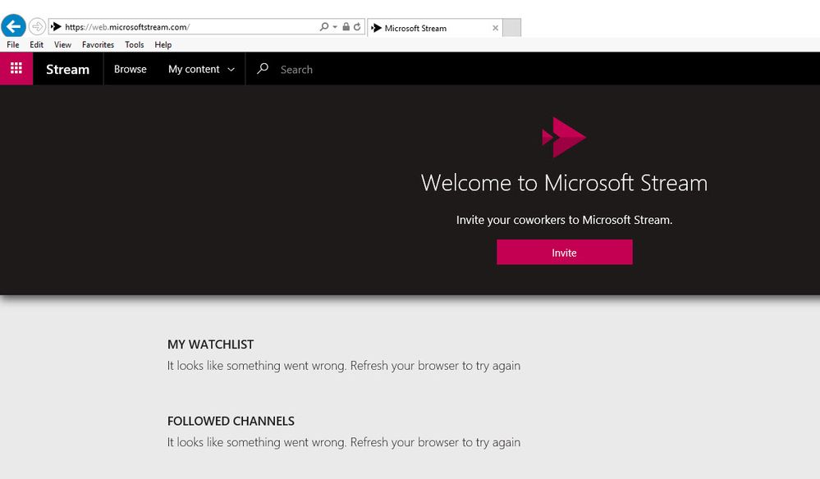Expand the My content dropdown
Screen dimensions: 820x479
[201, 69]
